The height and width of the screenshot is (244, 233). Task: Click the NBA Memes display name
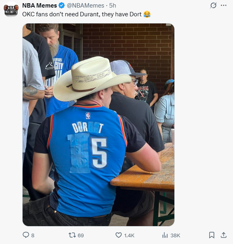pyautogui.click(x=40, y=6)
